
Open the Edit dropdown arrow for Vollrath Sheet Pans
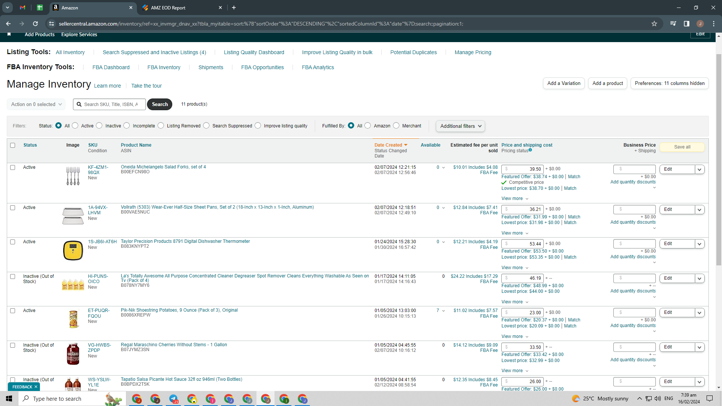pos(699,210)
